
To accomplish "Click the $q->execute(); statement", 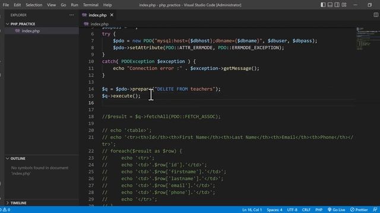I will tap(121, 96).
